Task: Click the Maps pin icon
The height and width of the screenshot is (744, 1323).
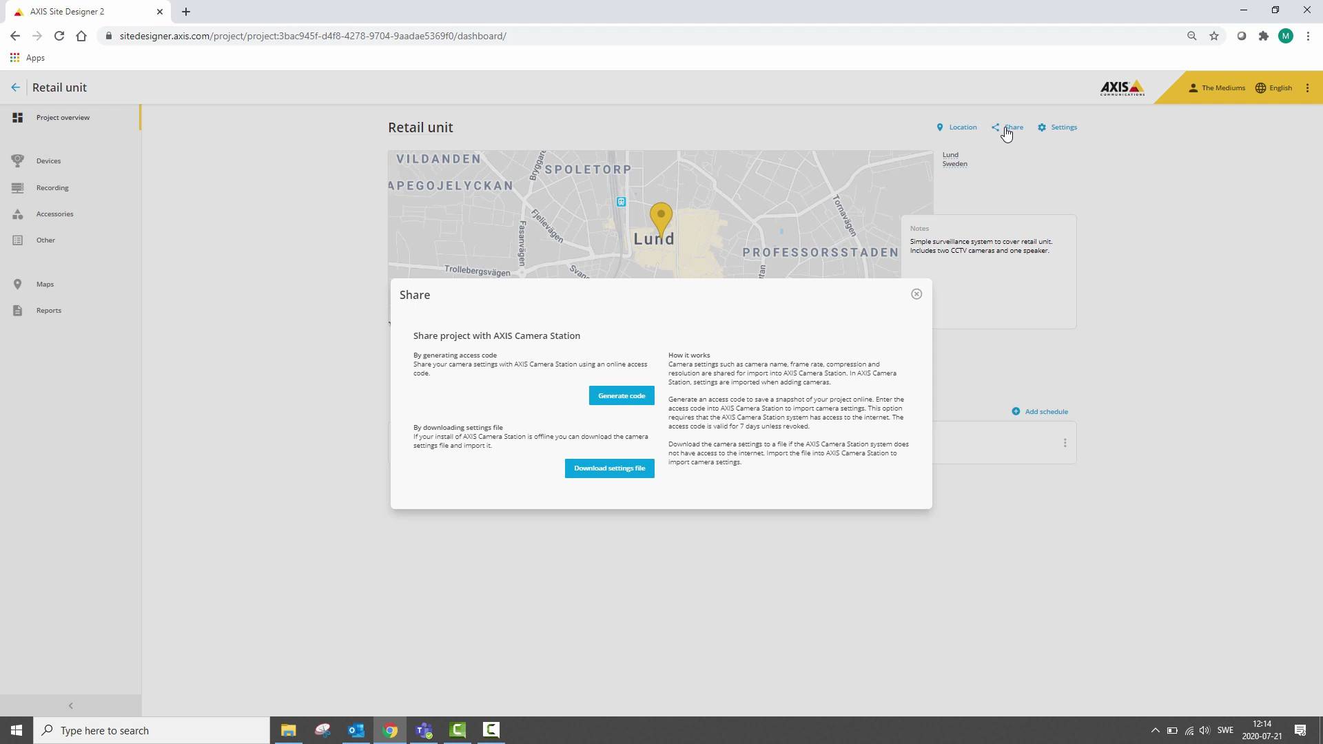Action: pos(18,284)
